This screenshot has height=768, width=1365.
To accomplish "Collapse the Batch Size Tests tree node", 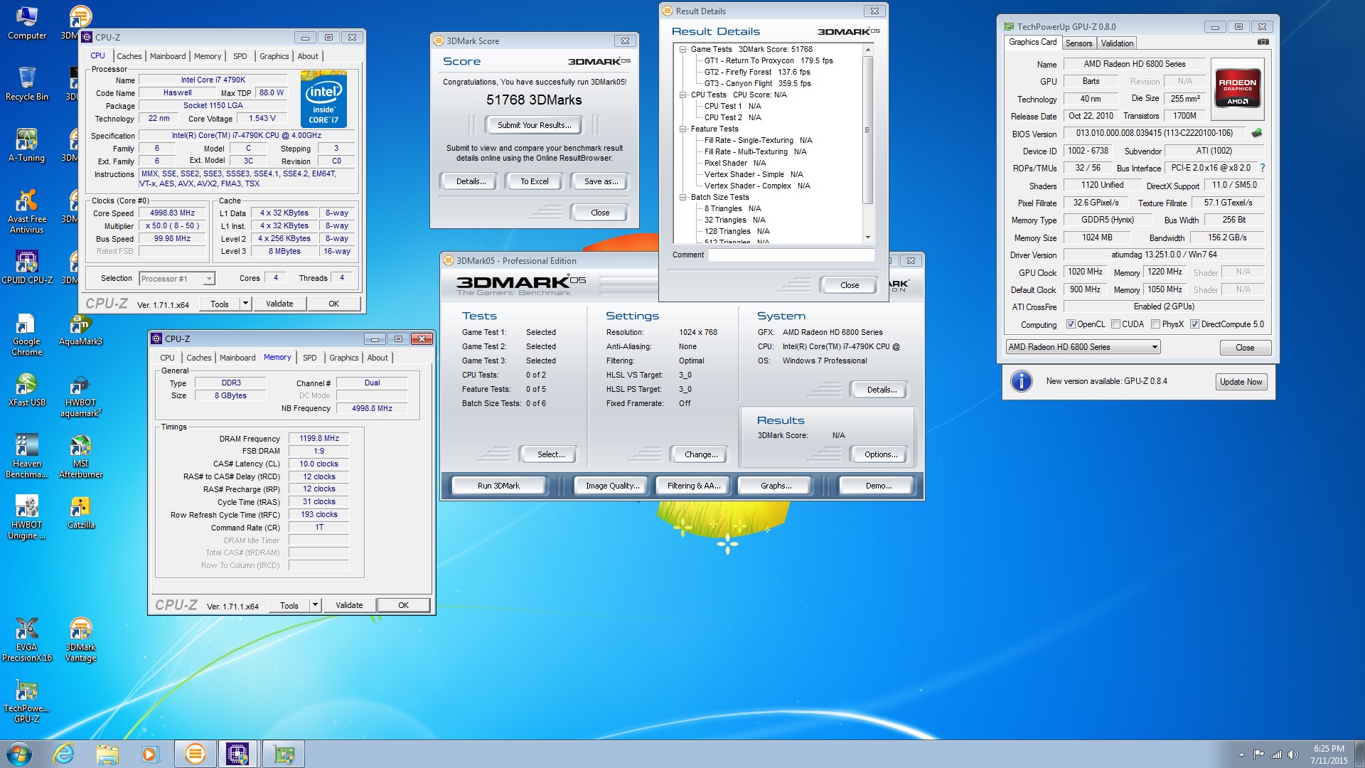I will click(682, 198).
